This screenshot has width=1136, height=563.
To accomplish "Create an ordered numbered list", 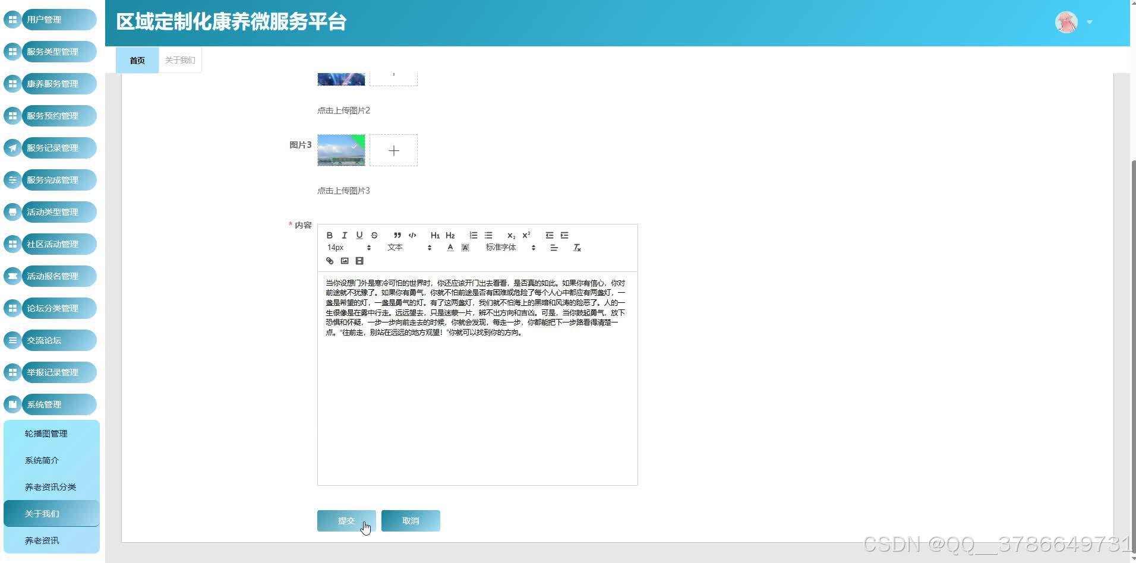I will tap(474, 235).
